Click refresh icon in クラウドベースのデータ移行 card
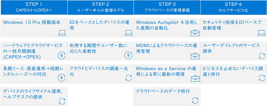The image size is (267, 106). point(195,100)
